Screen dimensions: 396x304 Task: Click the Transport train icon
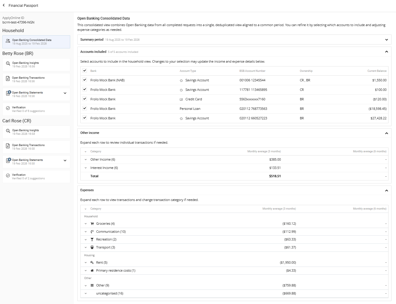pos(92,248)
